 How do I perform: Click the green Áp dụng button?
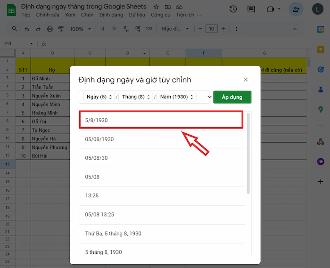click(232, 97)
